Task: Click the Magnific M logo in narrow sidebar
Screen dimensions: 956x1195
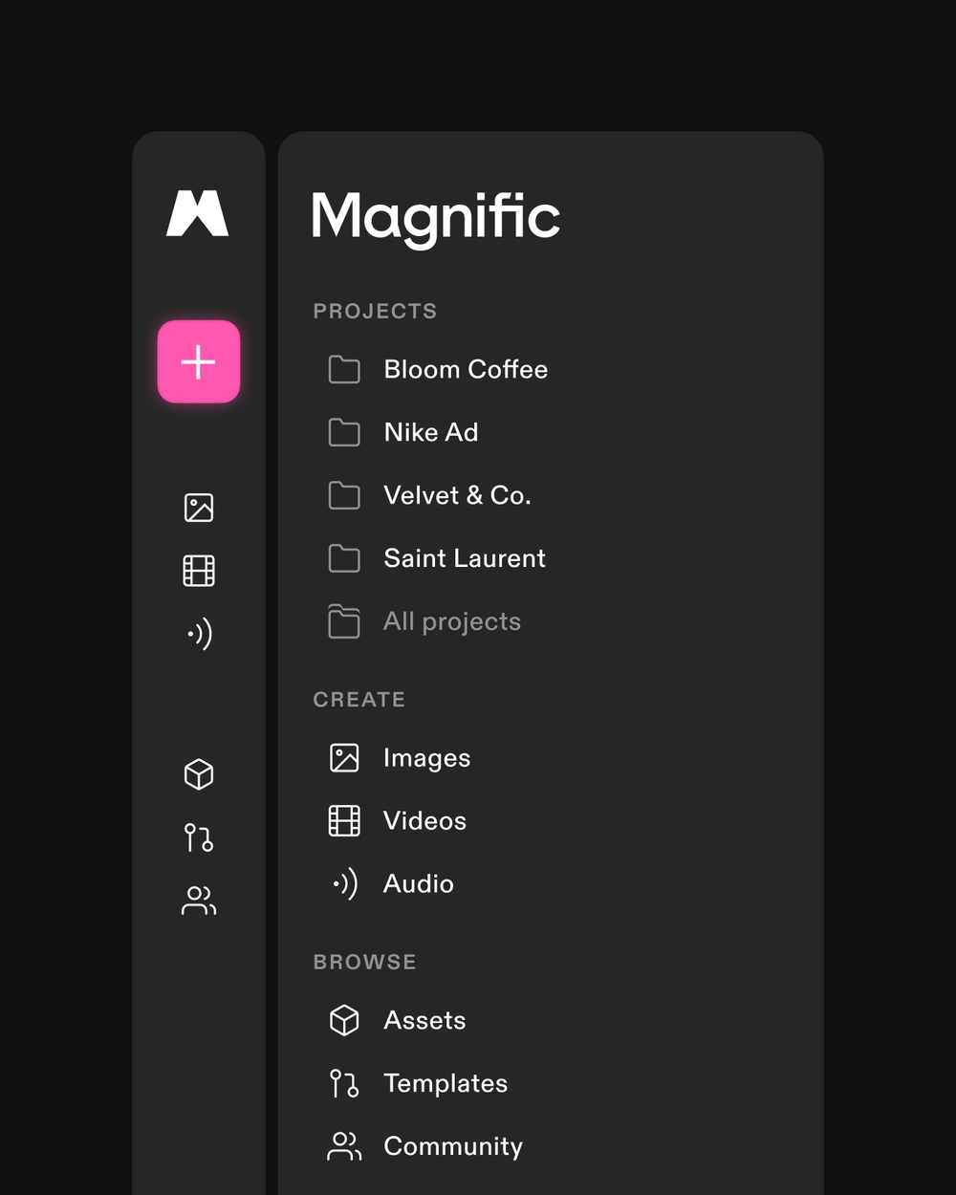Action: [198, 213]
